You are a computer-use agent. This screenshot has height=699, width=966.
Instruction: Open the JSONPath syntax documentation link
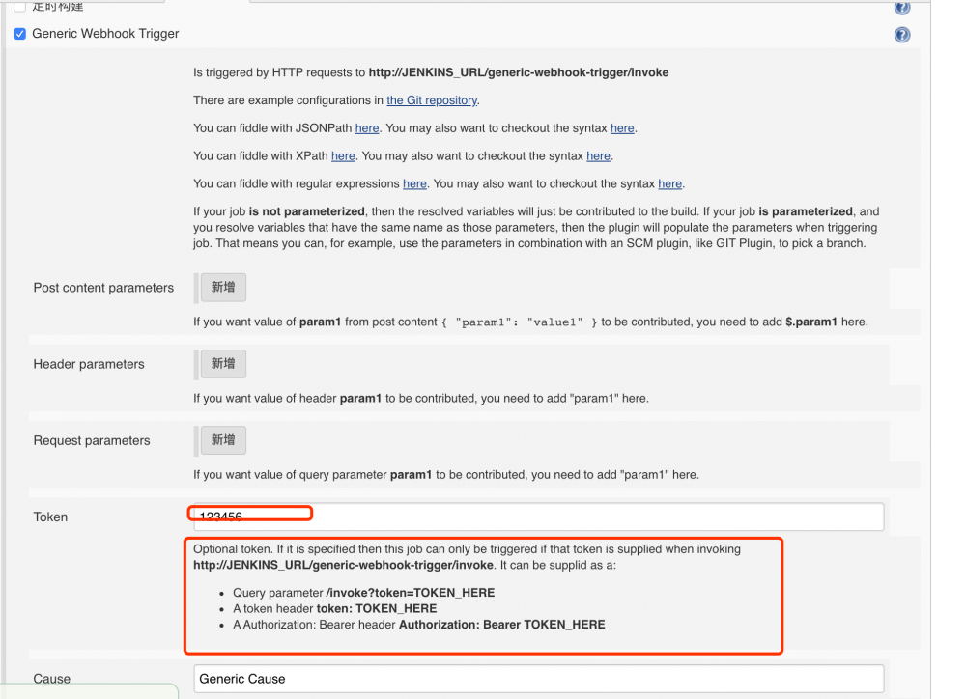coord(622,127)
